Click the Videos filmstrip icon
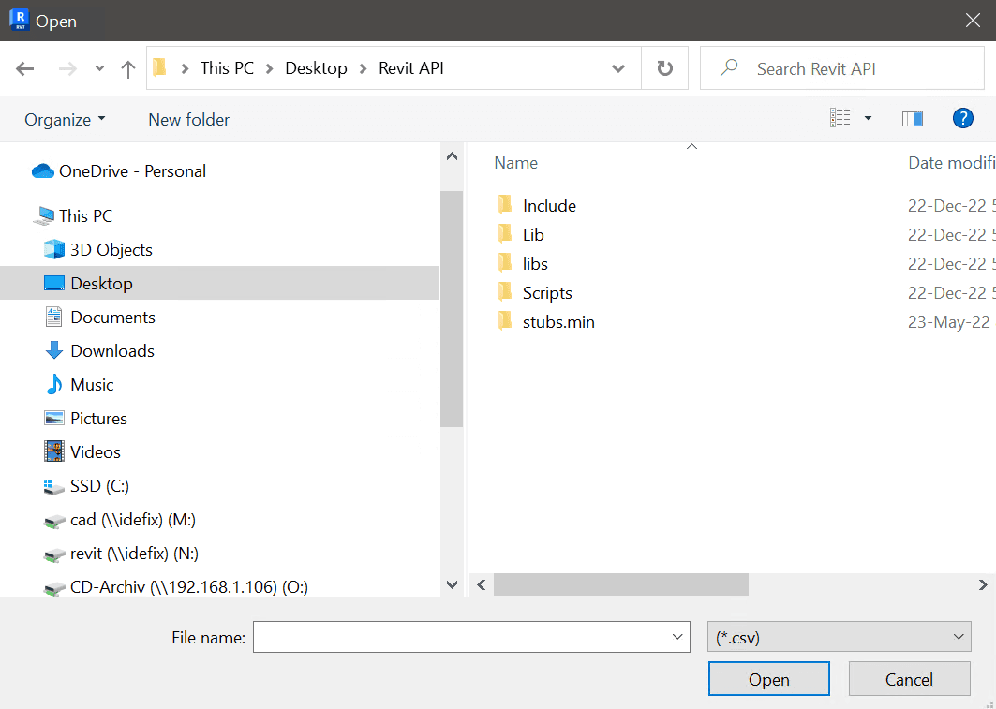 54,451
